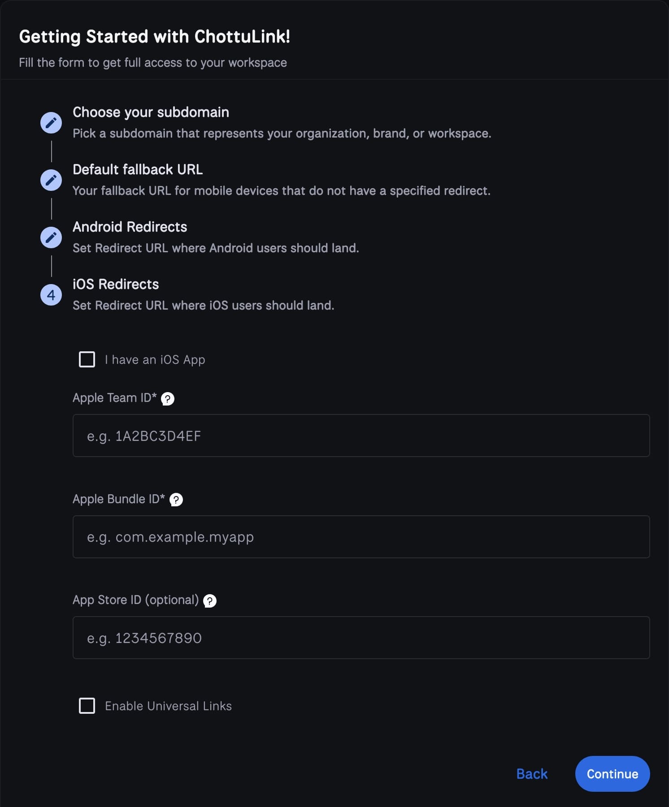Check the I have an iOS App checkbox
This screenshot has height=807, width=669.
coord(87,359)
